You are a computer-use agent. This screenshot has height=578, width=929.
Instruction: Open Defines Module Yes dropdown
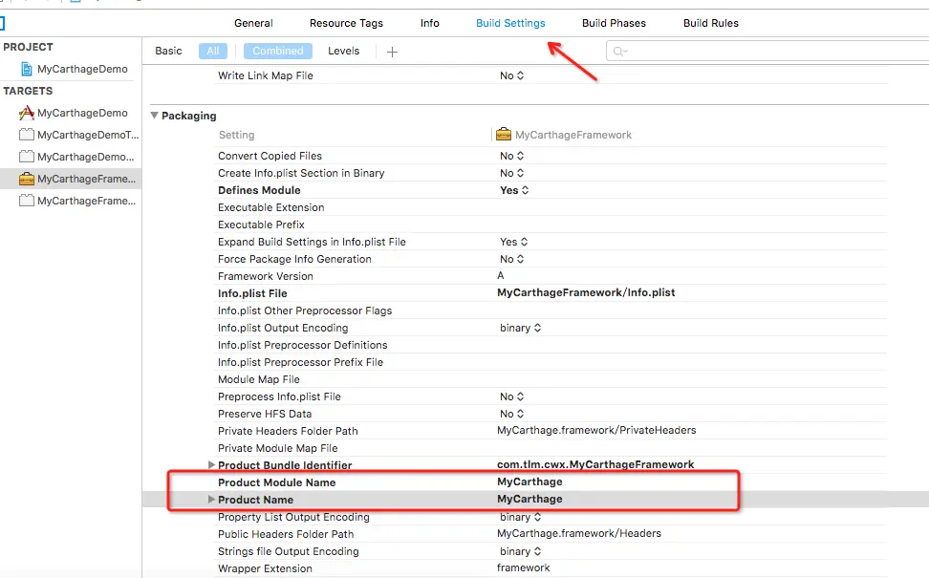513,190
